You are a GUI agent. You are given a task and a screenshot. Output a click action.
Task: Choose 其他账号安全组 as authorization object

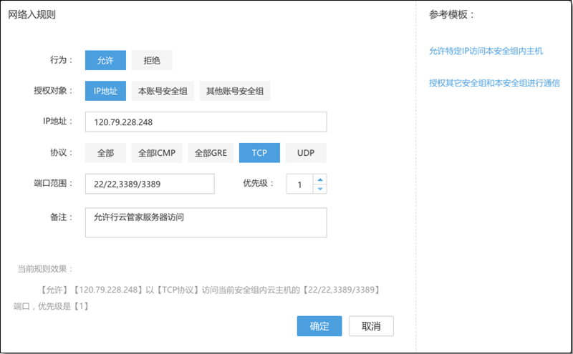click(x=235, y=91)
